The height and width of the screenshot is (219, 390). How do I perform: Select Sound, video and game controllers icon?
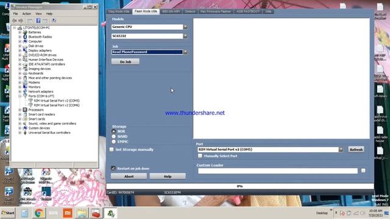coord(25,123)
